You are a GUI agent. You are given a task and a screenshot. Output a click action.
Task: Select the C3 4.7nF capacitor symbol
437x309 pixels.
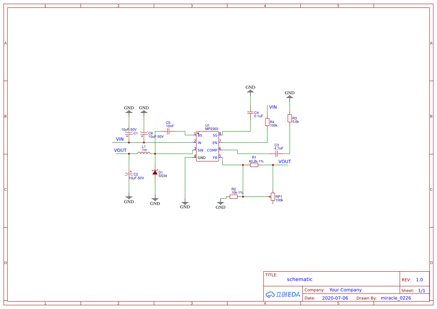pyautogui.click(x=277, y=154)
